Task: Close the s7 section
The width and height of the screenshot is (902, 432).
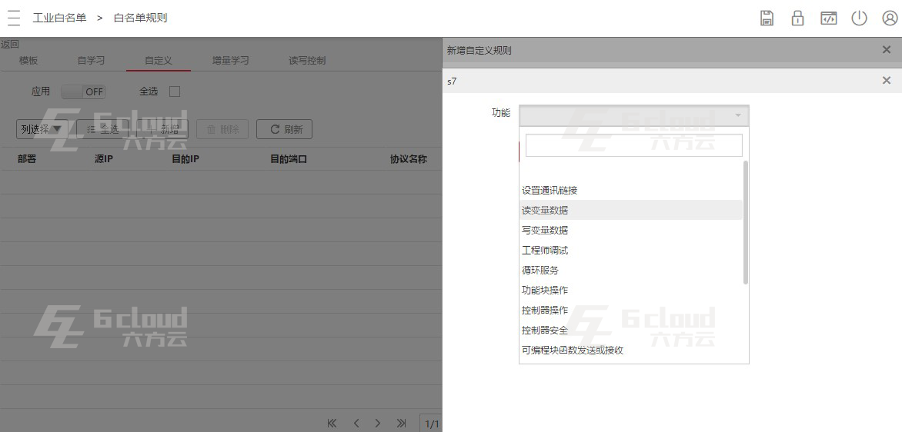Action: 887,81
